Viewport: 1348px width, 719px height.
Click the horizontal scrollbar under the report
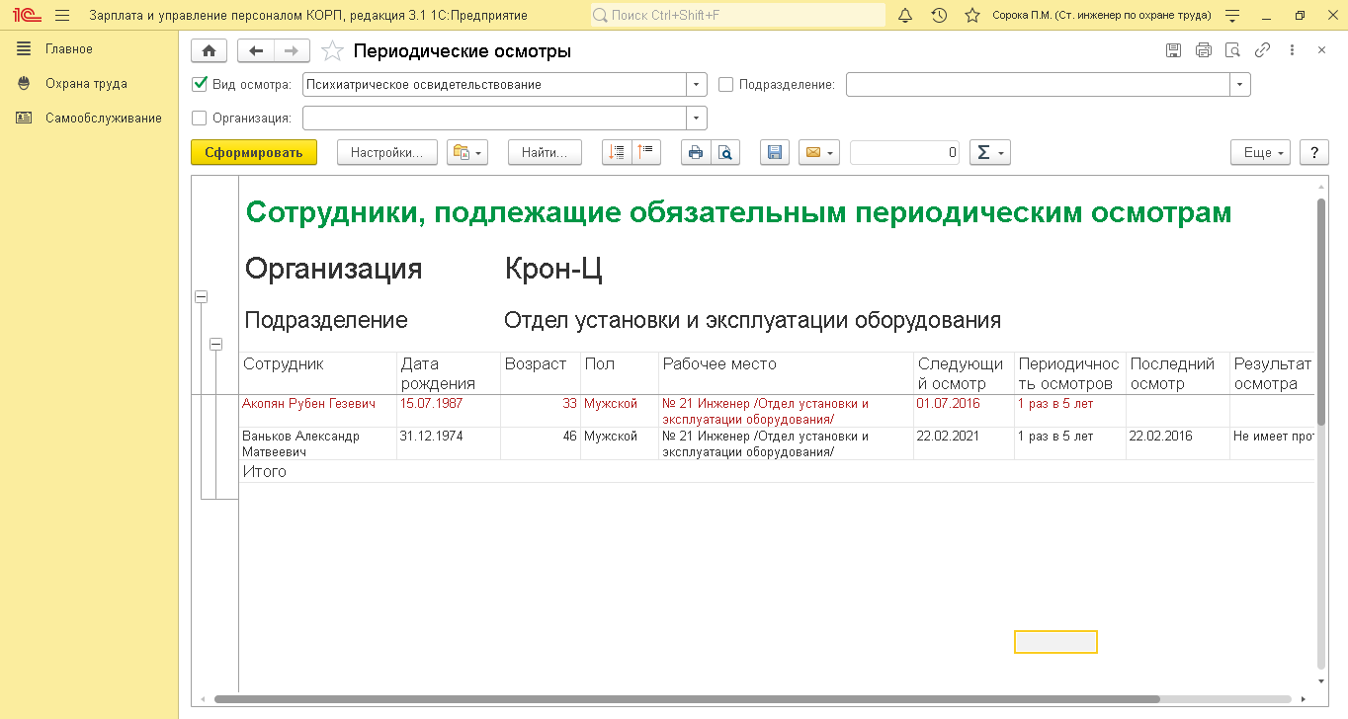686,699
